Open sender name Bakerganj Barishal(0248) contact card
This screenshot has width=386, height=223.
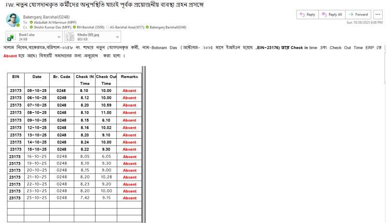46,17
